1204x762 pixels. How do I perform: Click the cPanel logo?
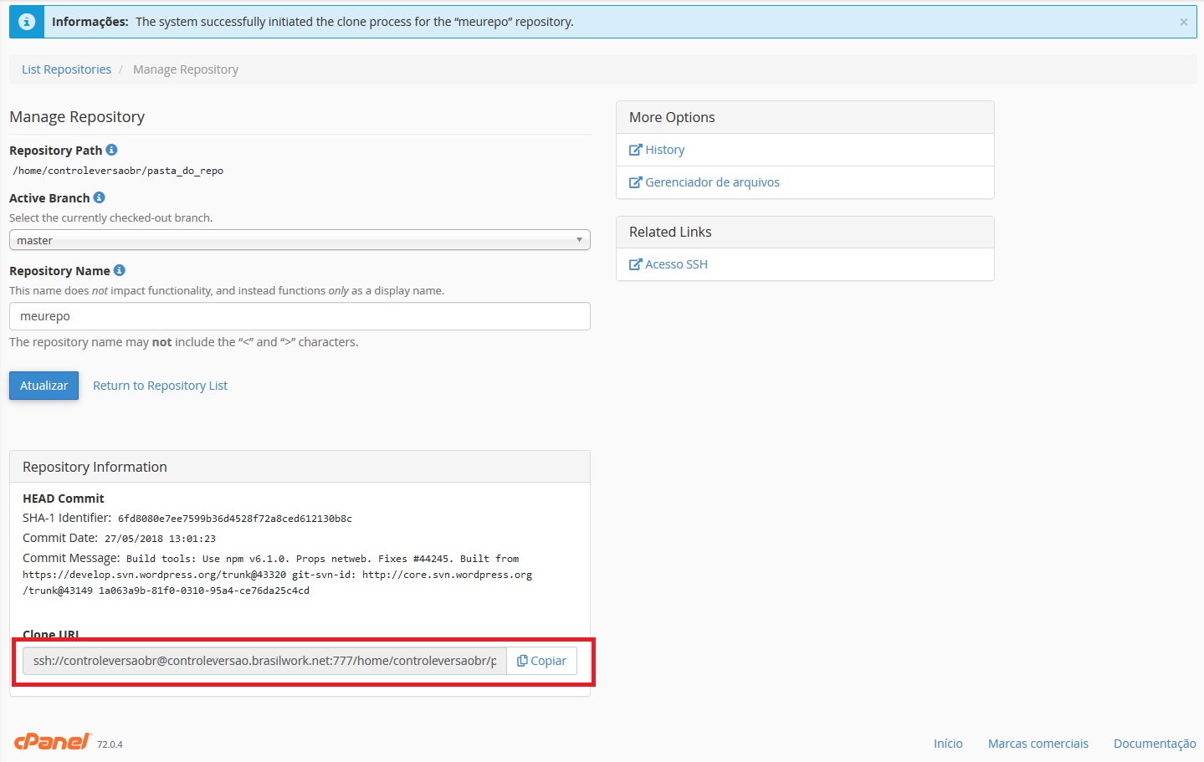point(52,741)
